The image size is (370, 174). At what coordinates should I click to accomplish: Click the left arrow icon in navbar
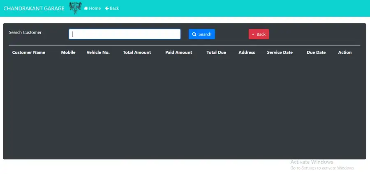pyautogui.click(x=107, y=8)
